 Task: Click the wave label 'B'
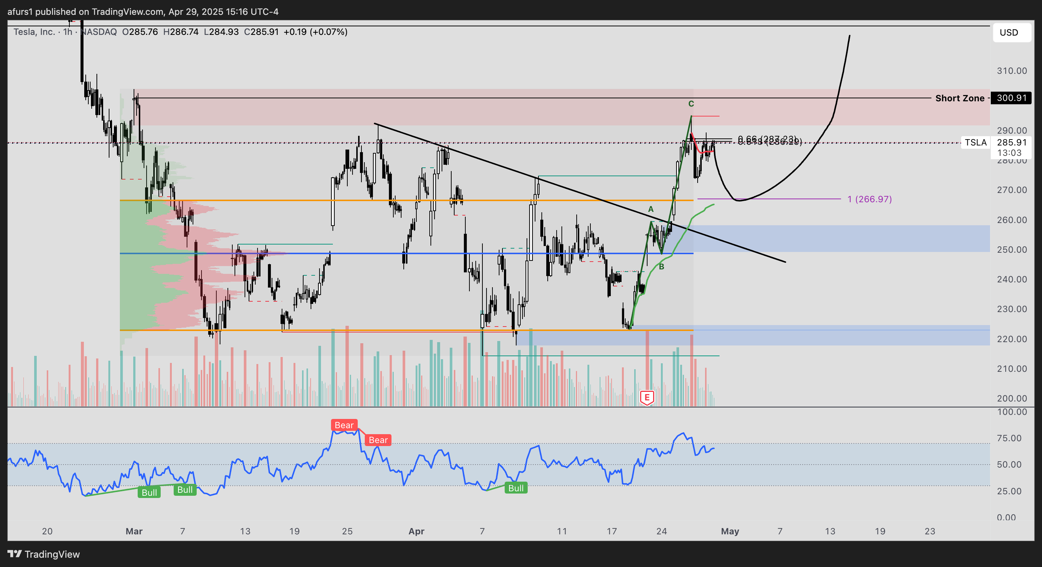pyautogui.click(x=661, y=266)
